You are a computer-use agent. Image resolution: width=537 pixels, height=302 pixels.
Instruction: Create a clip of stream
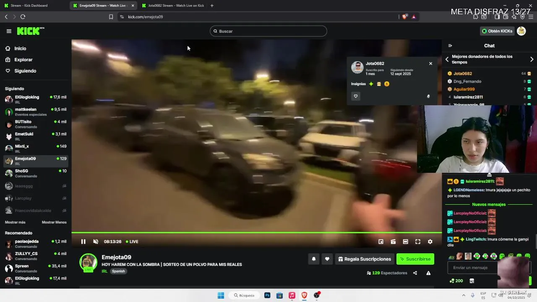click(x=393, y=242)
